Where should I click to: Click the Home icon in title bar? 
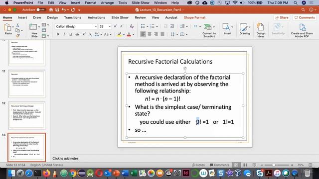51,10
